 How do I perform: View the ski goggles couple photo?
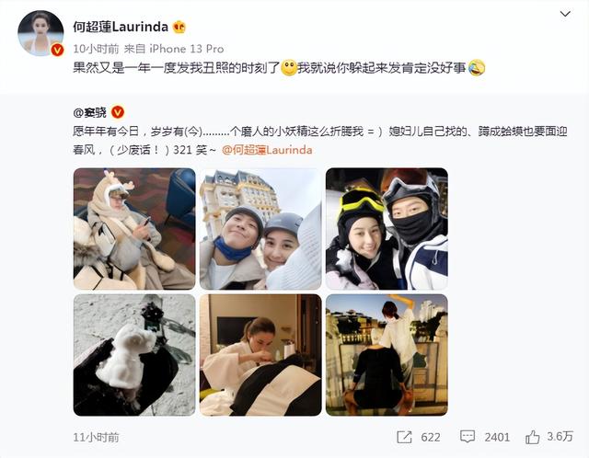(387, 229)
